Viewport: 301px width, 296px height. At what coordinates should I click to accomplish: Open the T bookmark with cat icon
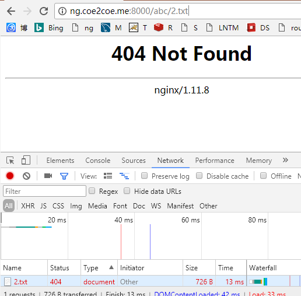pos(138,28)
